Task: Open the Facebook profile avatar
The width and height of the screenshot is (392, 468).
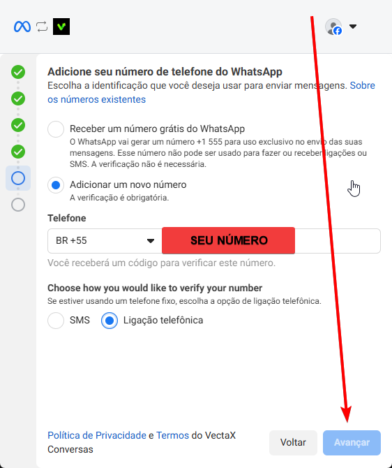Action: pyautogui.click(x=333, y=27)
